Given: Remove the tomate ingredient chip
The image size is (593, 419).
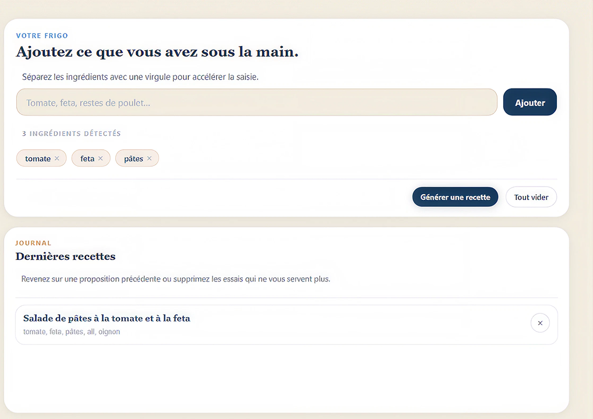Looking at the screenshot, I should [57, 158].
